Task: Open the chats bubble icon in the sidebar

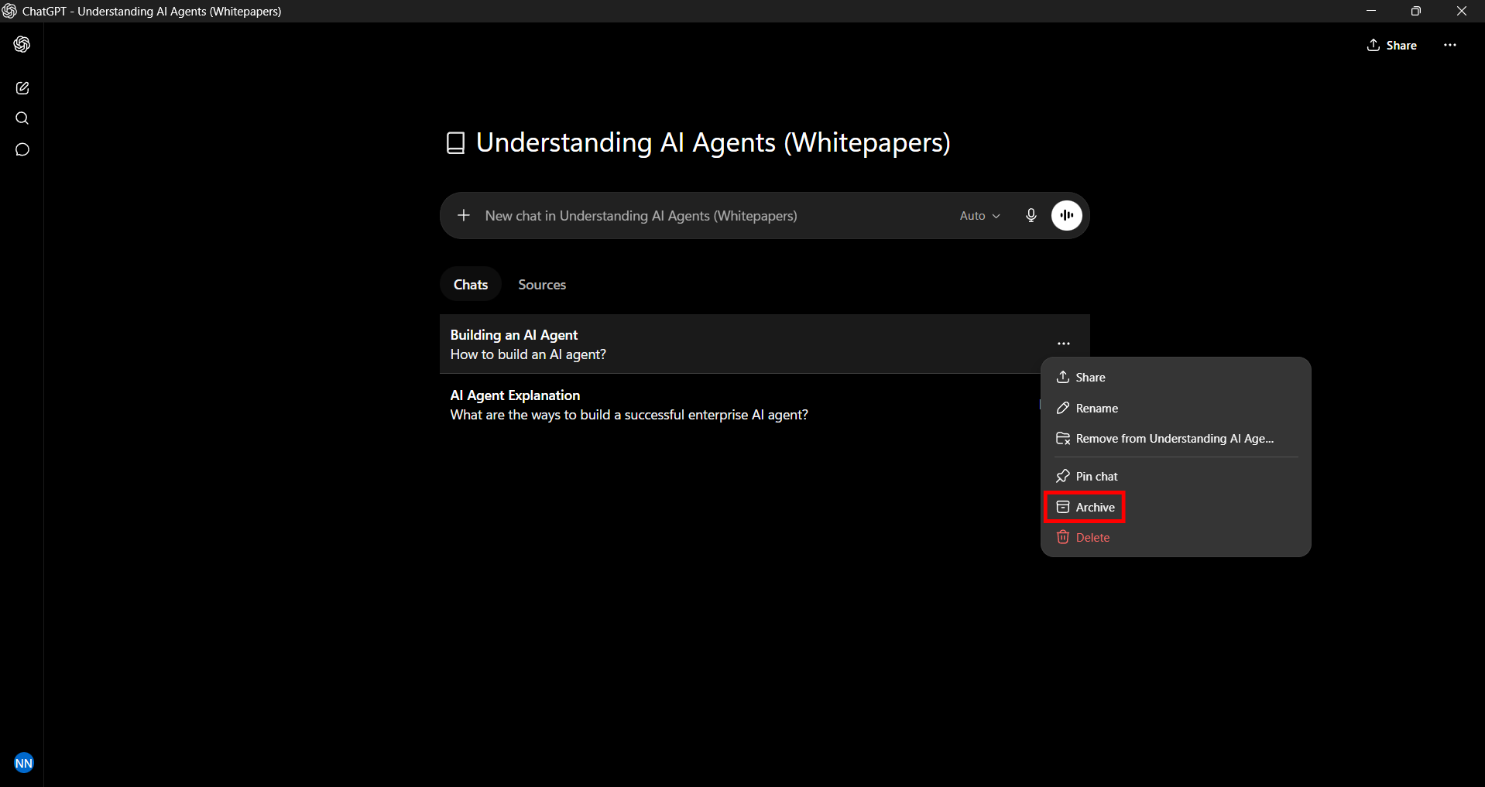Action: point(22,149)
